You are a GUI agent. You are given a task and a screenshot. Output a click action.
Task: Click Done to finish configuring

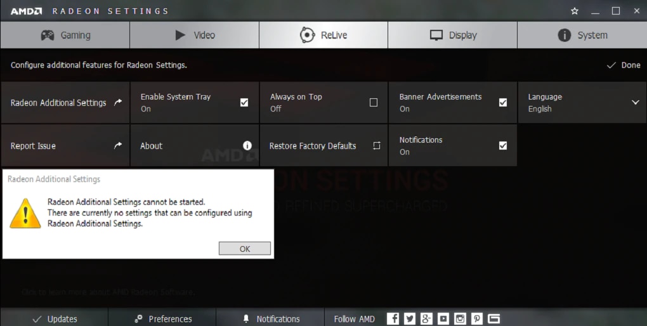(x=624, y=65)
